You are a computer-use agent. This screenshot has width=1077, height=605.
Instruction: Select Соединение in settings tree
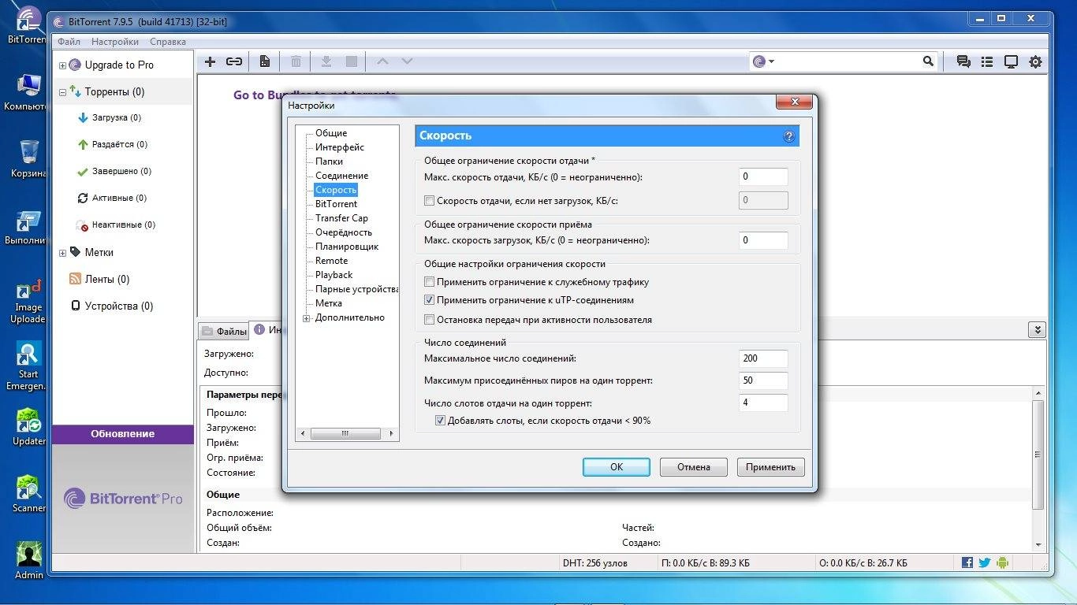(341, 176)
